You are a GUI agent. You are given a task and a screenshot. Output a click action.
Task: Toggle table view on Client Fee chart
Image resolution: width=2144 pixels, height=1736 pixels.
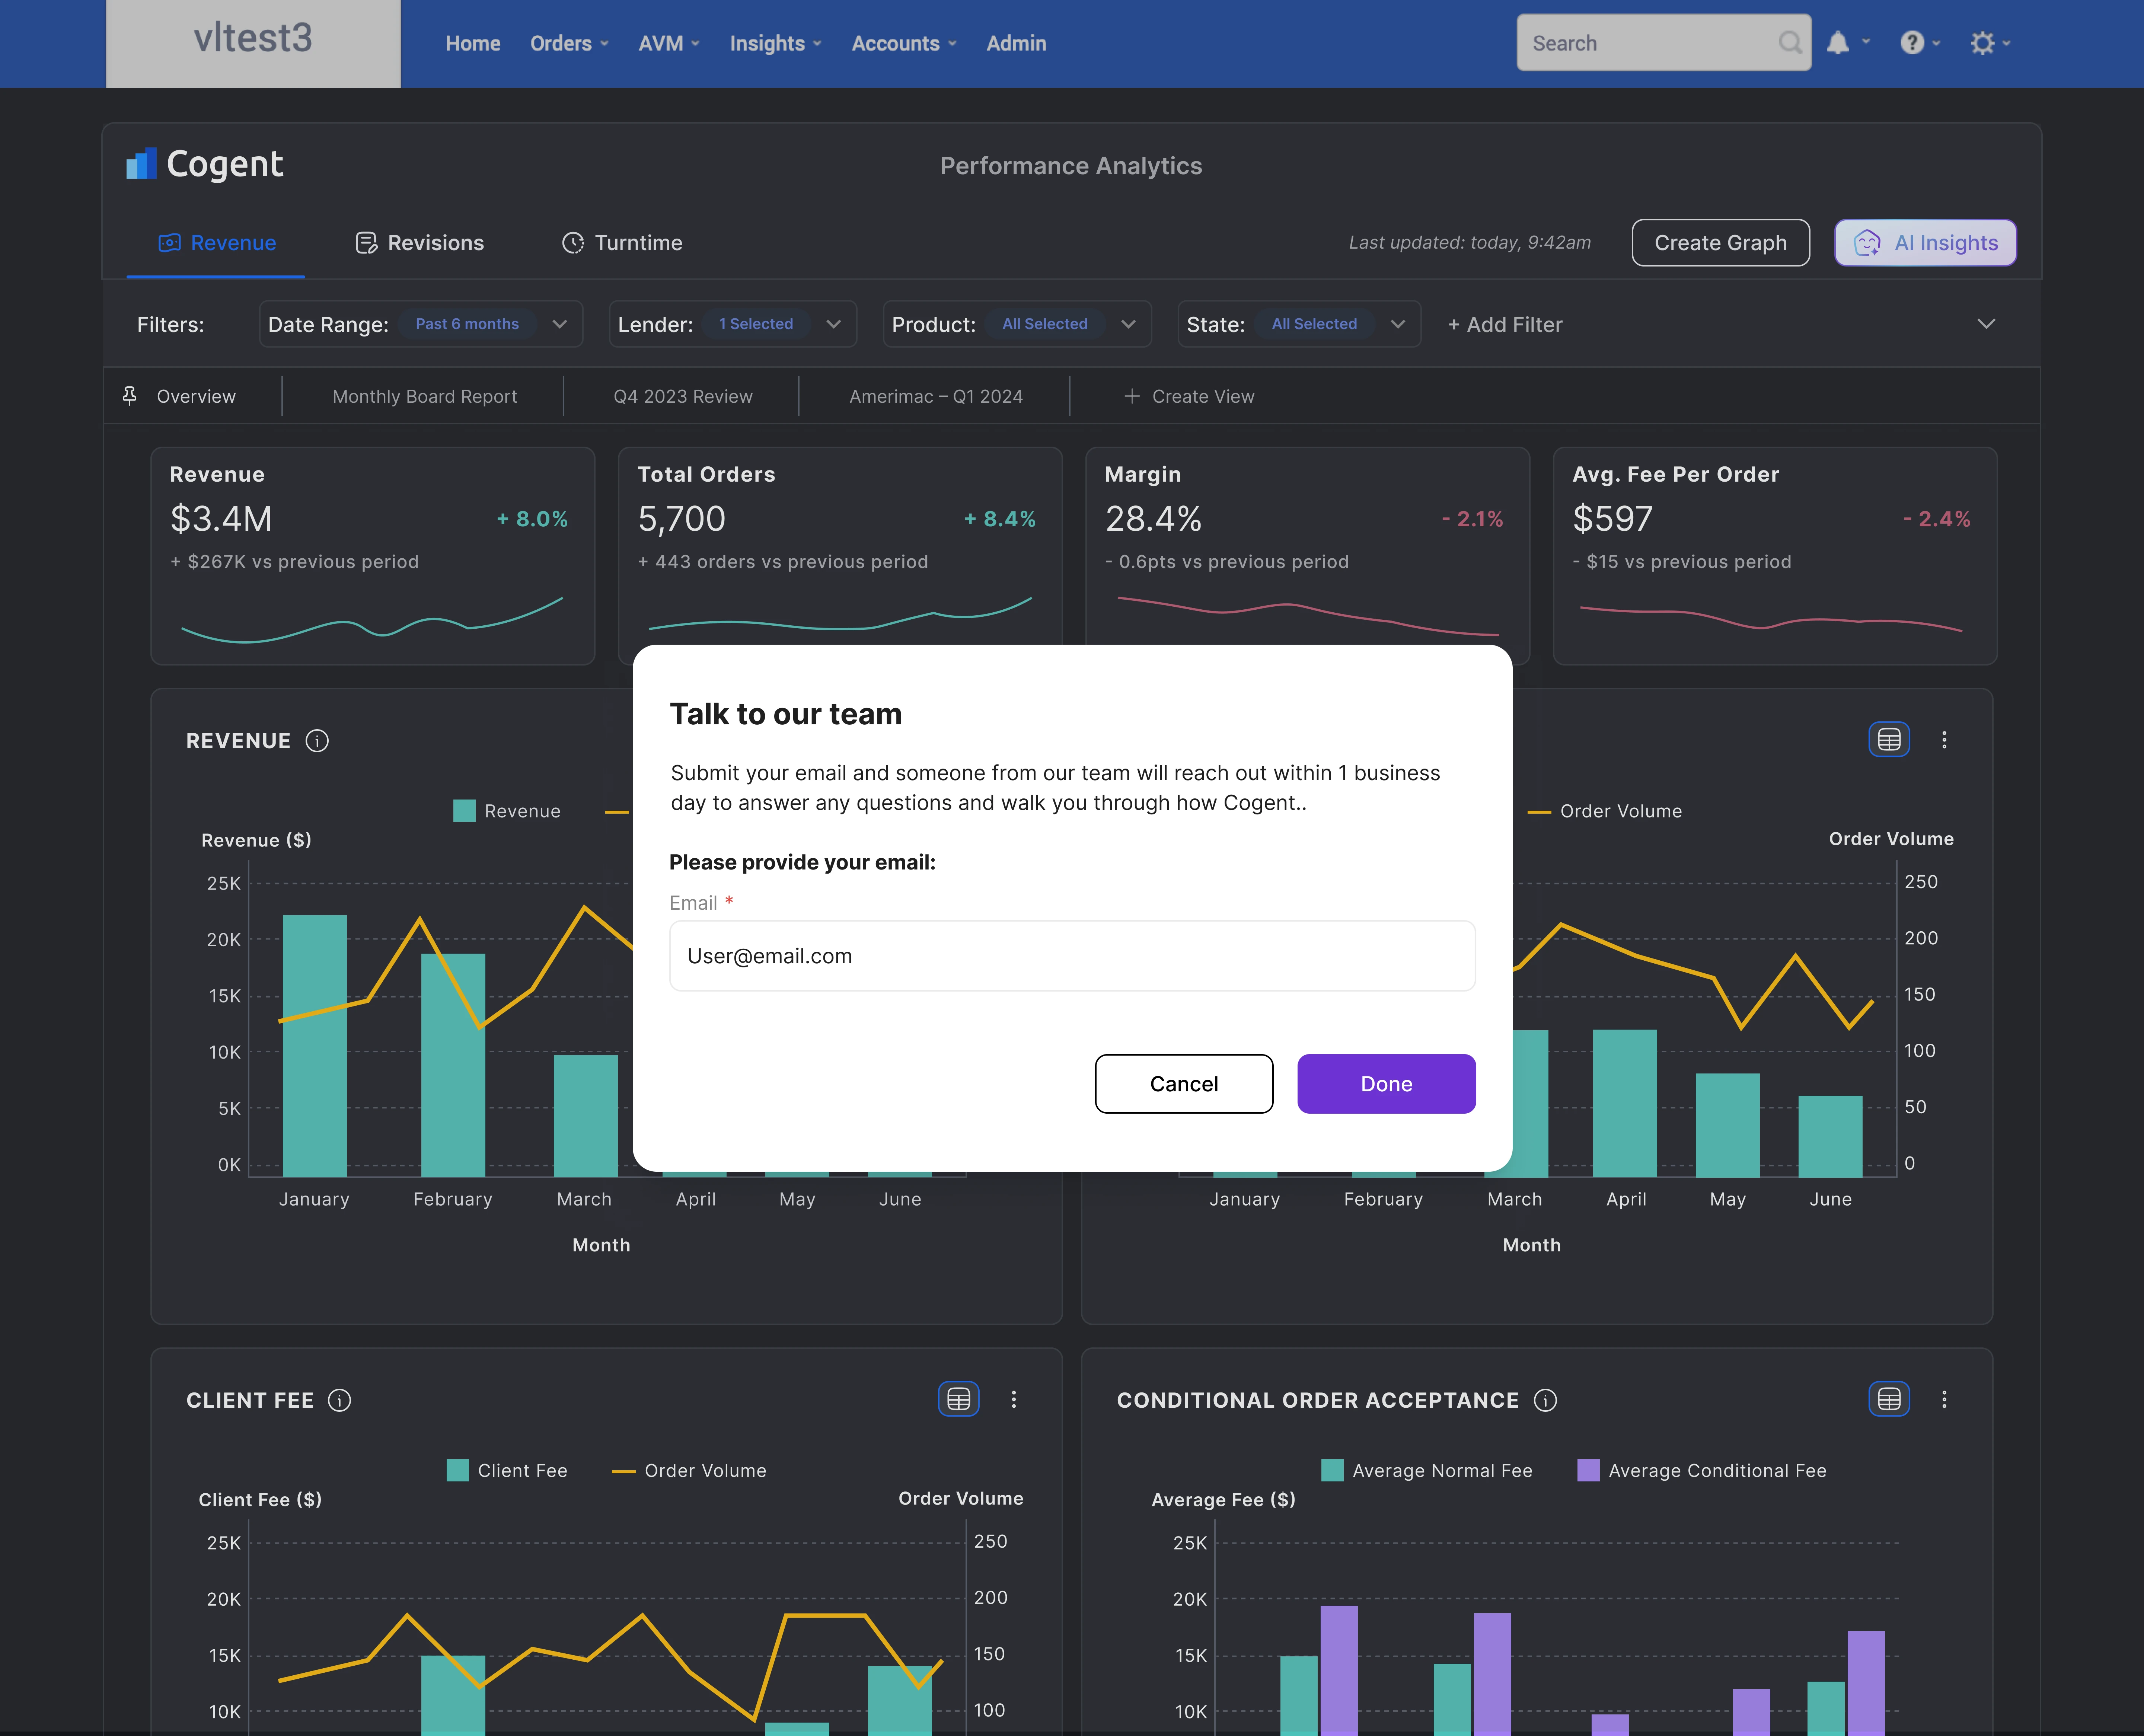(958, 1400)
